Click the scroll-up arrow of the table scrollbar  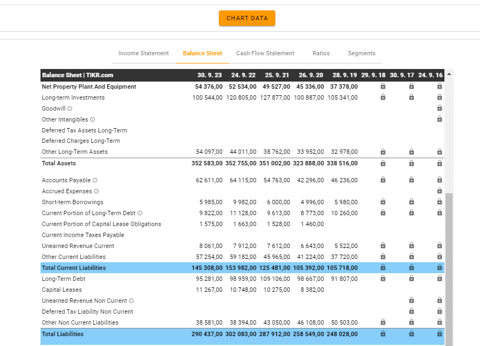coord(449,74)
